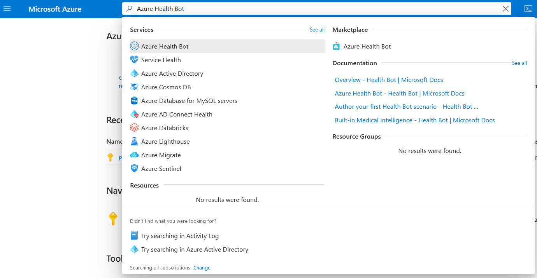Screen dimensions: 537x278
Task: Click See all next to Documentation
Action: (x=519, y=63)
